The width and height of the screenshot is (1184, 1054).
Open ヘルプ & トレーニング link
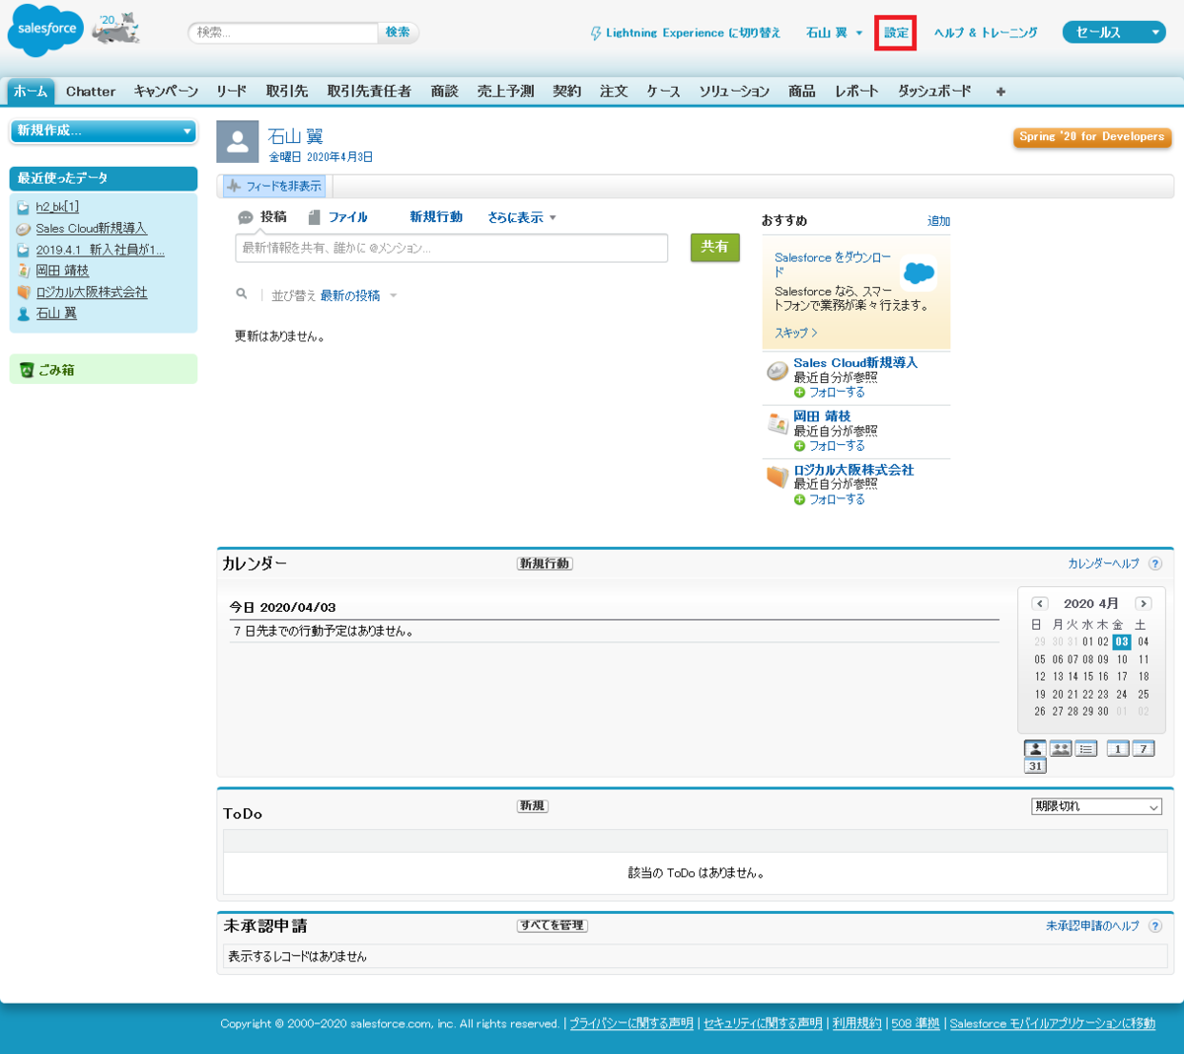click(x=986, y=33)
